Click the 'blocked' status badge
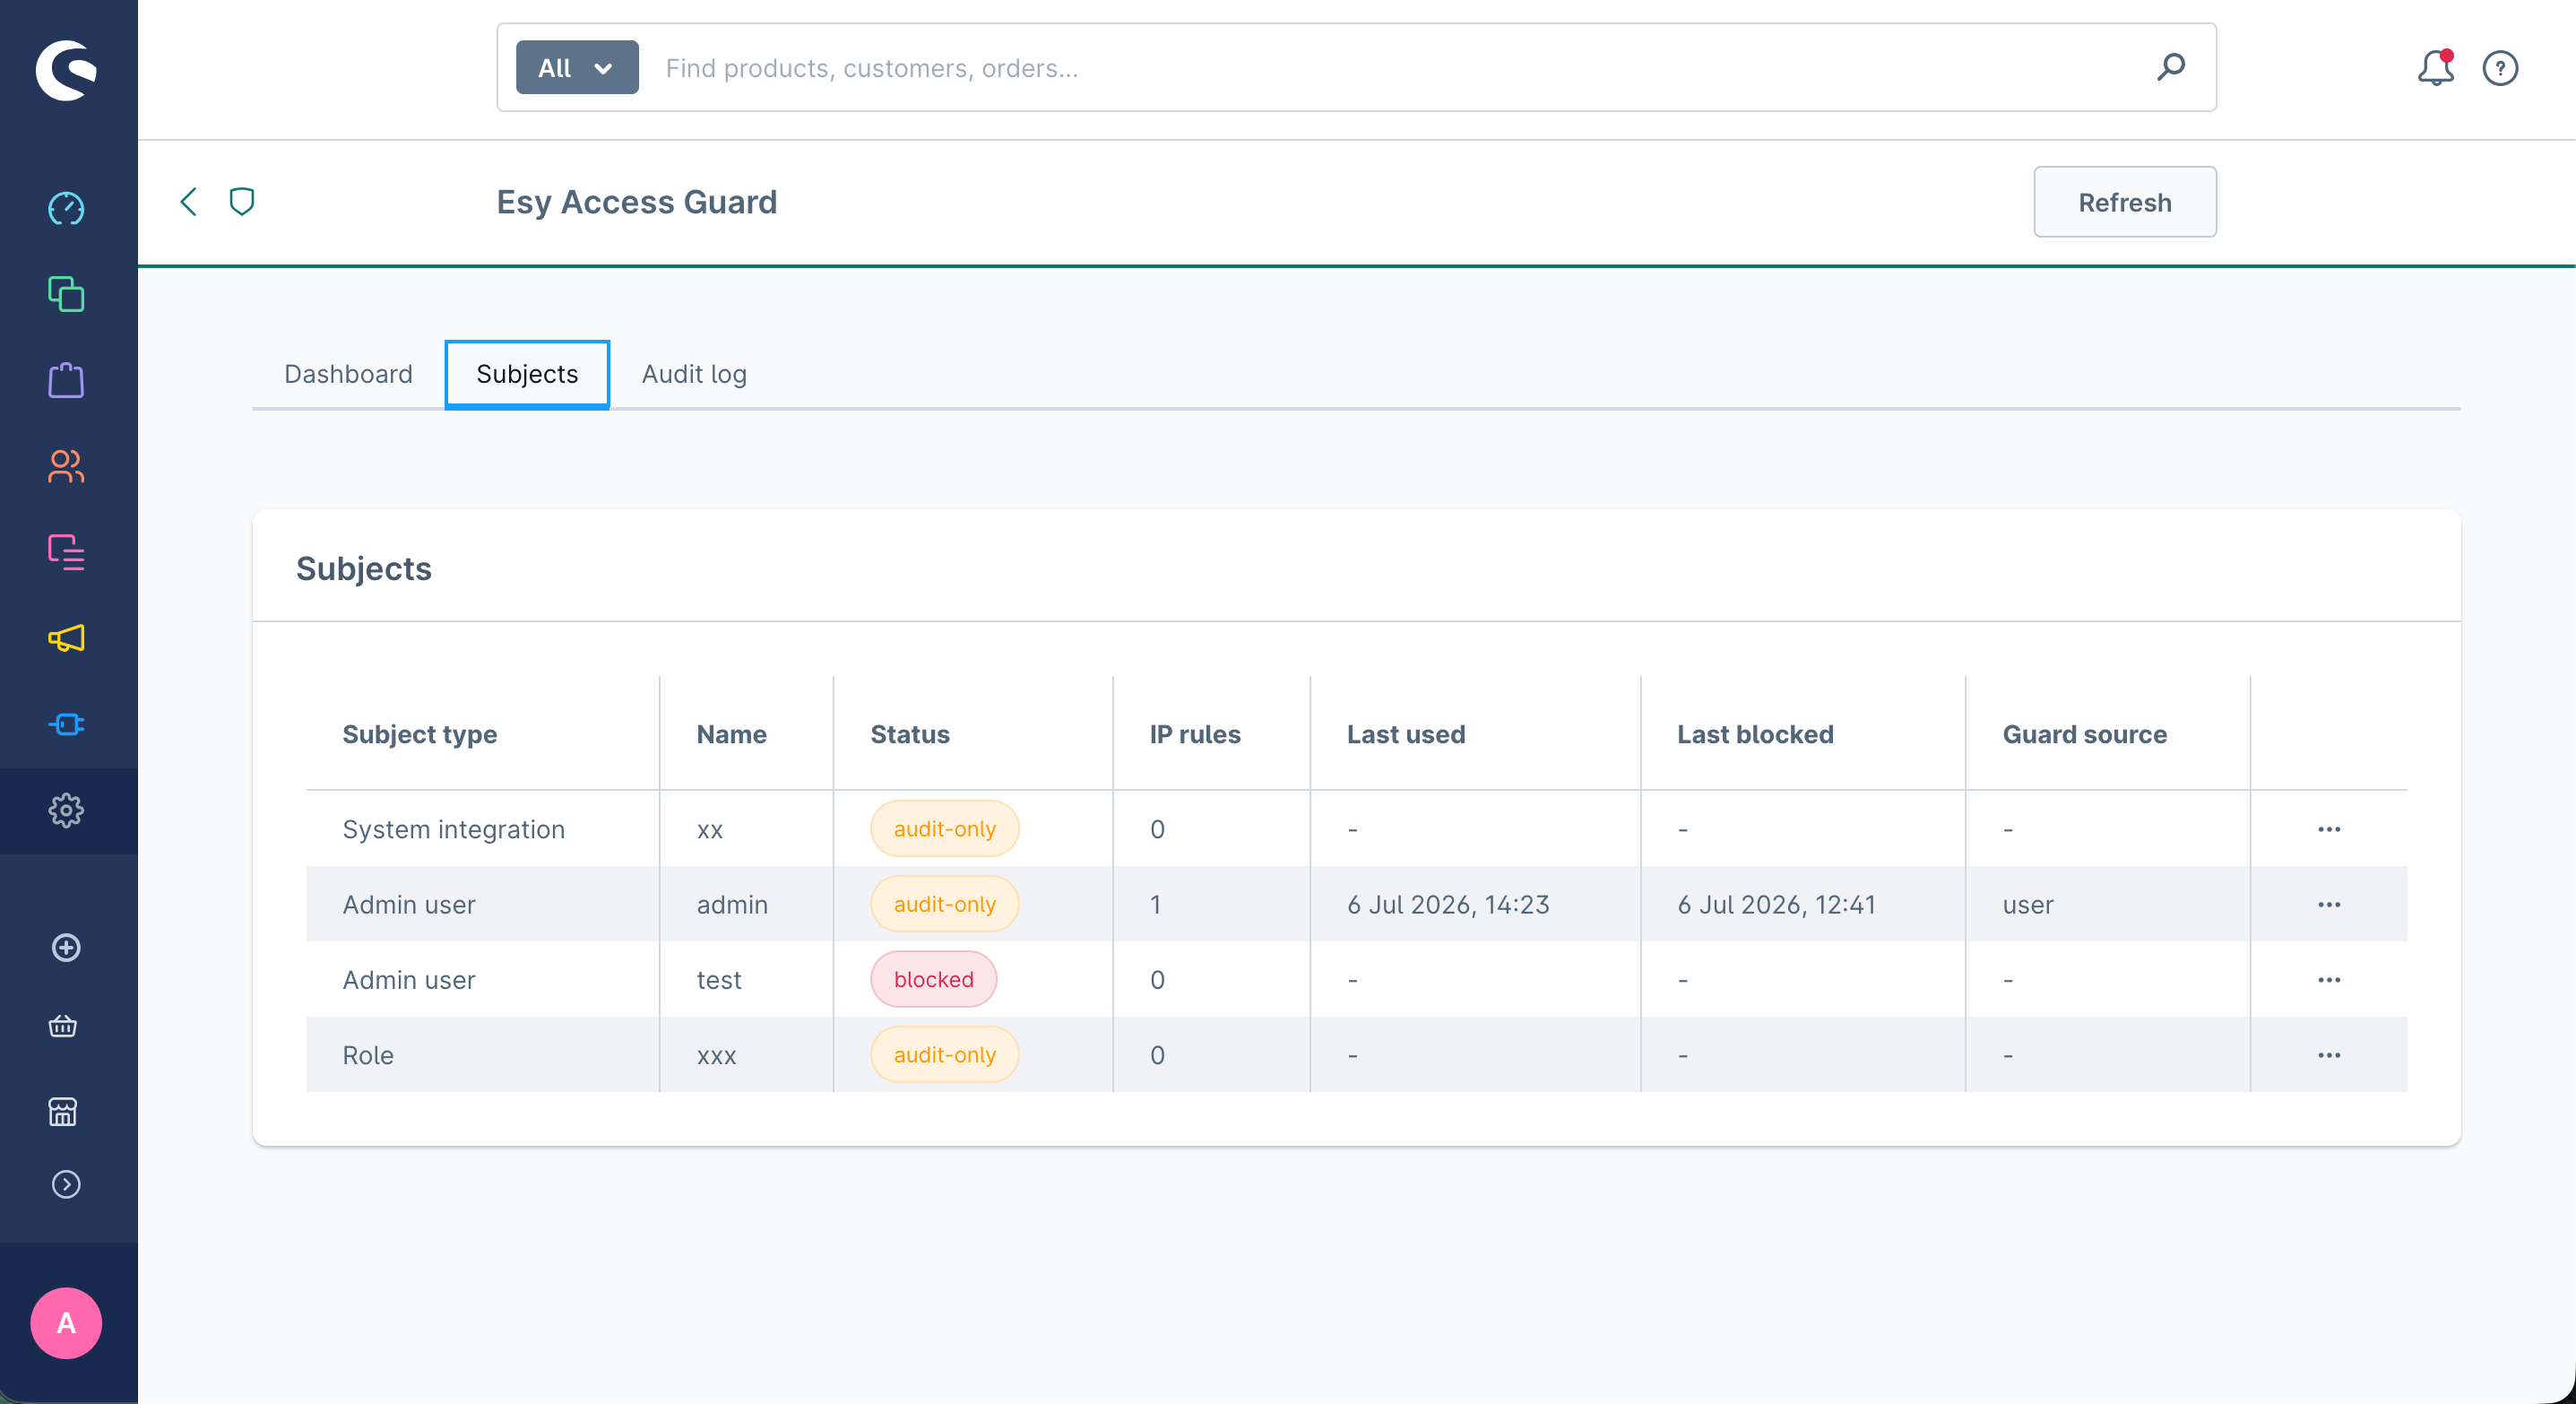The image size is (2576, 1404). point(934,980)
